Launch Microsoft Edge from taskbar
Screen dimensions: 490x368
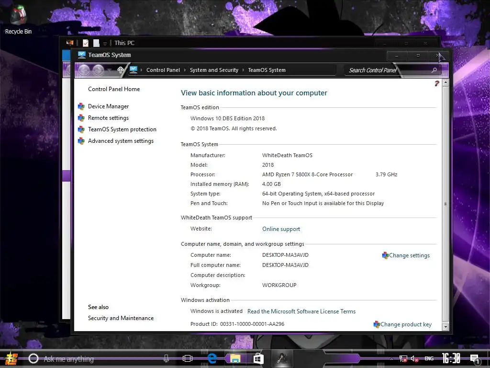pos(212,358)
